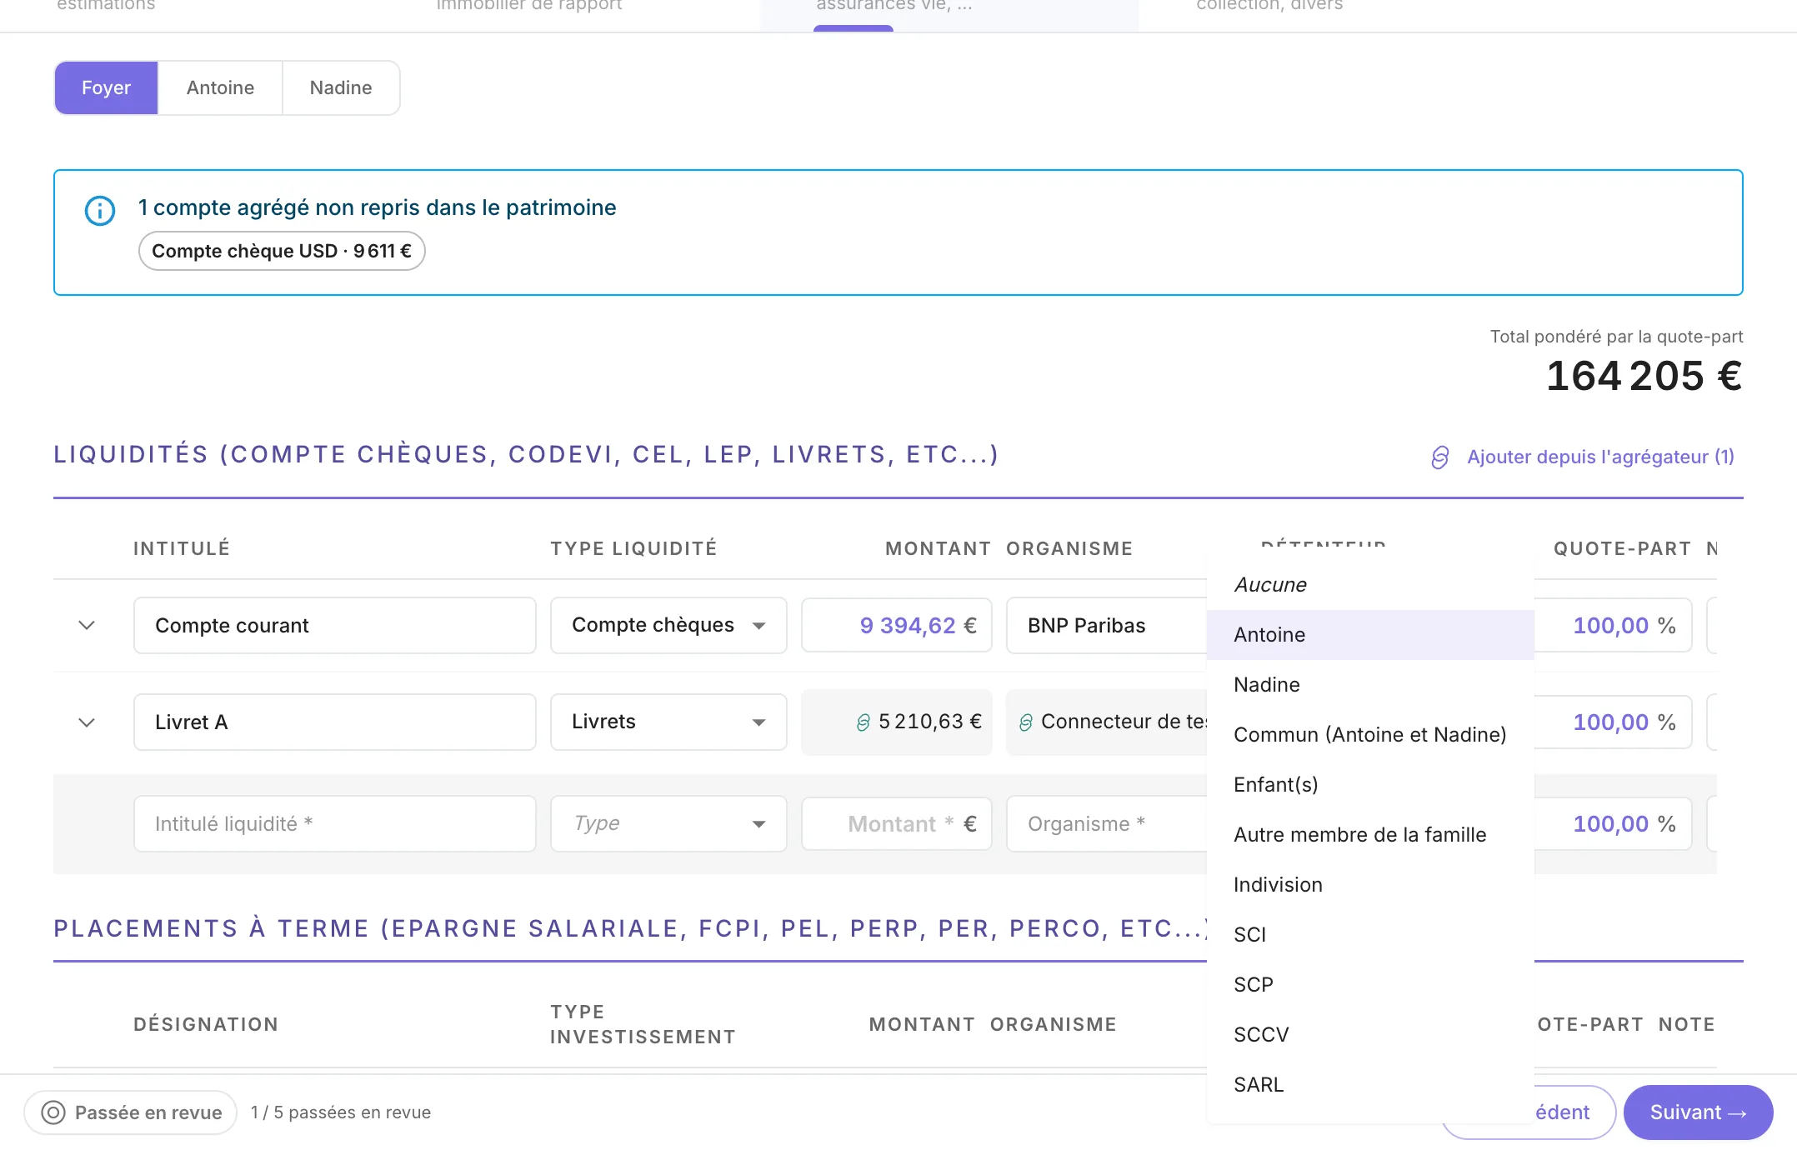Viewport: 1797px width, 1150px height.
Task: Click the info icon in the aggregated account banner
Action: coord(100,211)
